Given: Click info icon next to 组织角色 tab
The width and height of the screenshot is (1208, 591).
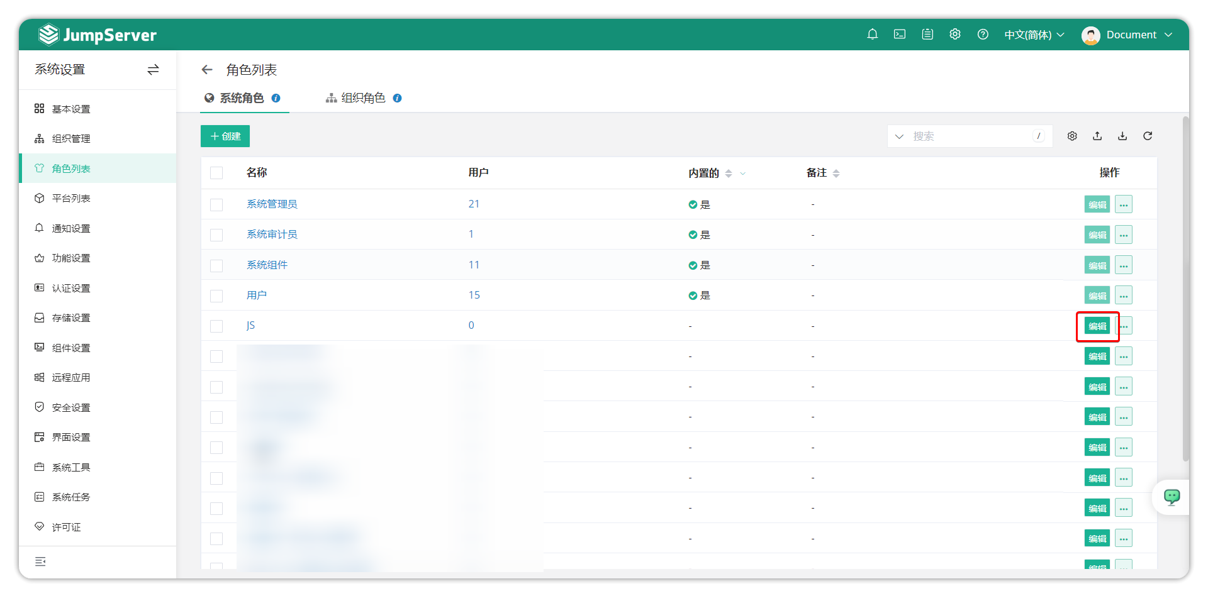Looking at the screenshot, I should 397,98.
